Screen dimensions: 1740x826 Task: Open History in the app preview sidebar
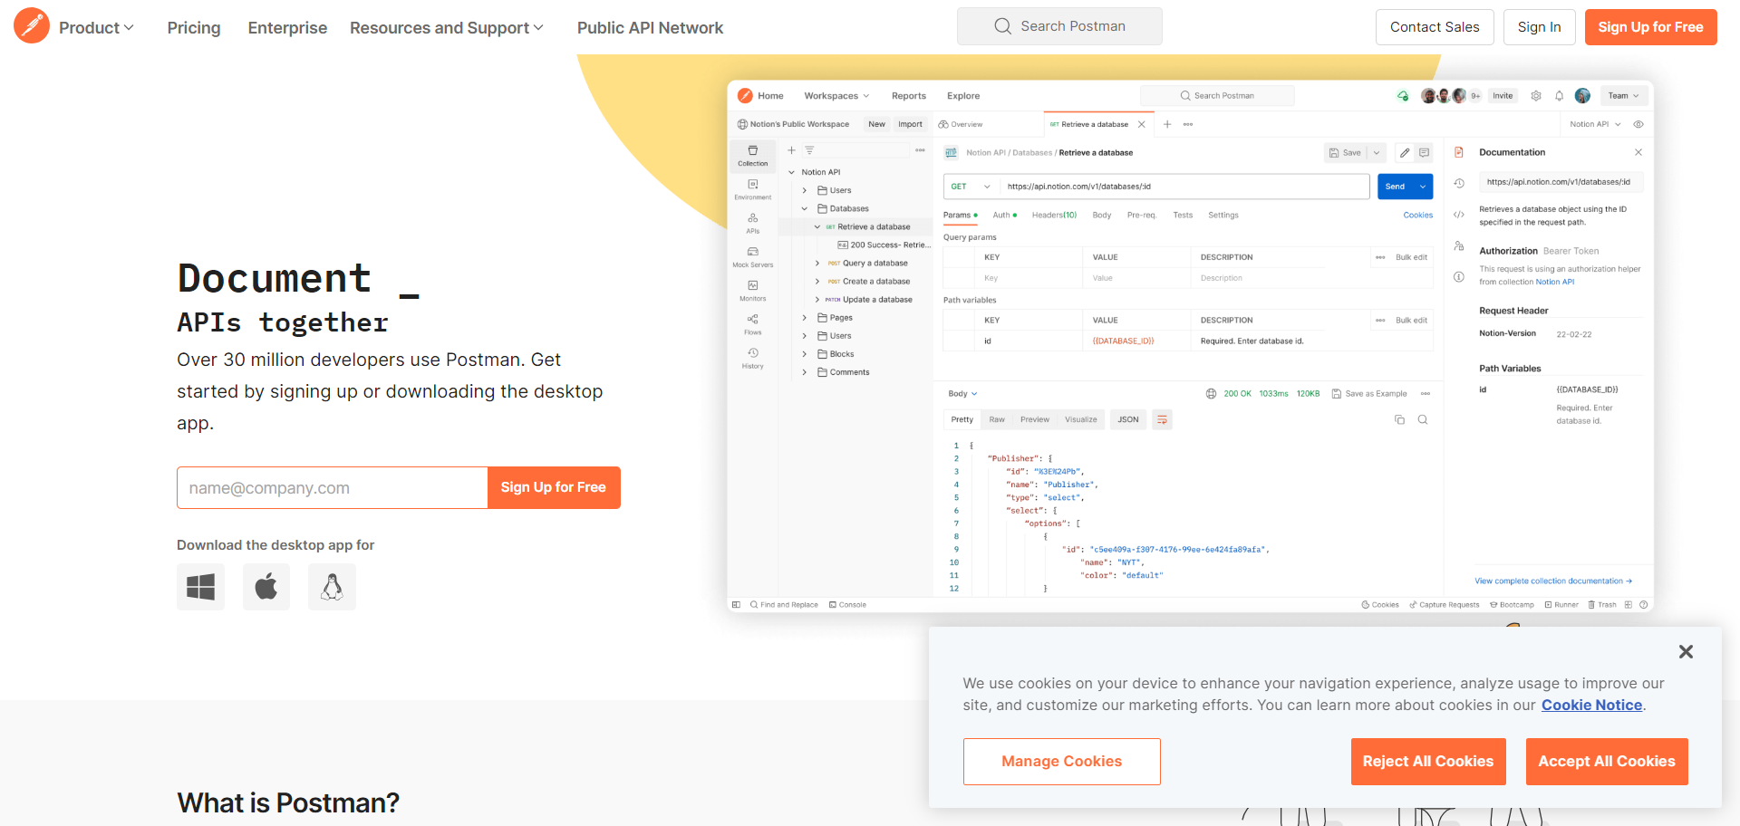(x=752, y=359)
